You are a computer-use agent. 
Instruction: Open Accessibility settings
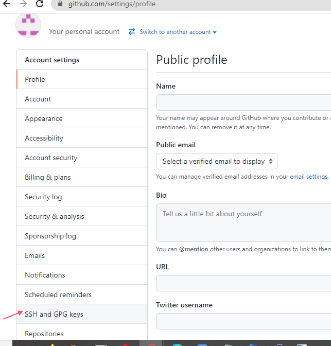(82, 138)
